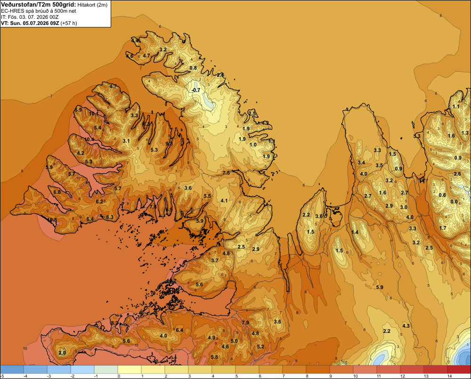Click the "6.2" temperature value
The height and width of the screenshot is (379, 471).
pyautogui.click(x=99, y=202)
